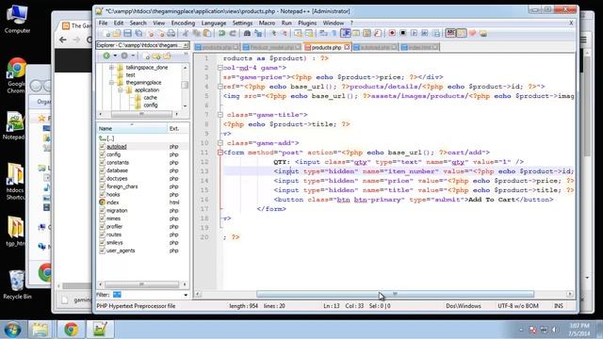Open Find with the binoculars icon
The height and width of the screenshot is (339, 603).
[247, 34]
